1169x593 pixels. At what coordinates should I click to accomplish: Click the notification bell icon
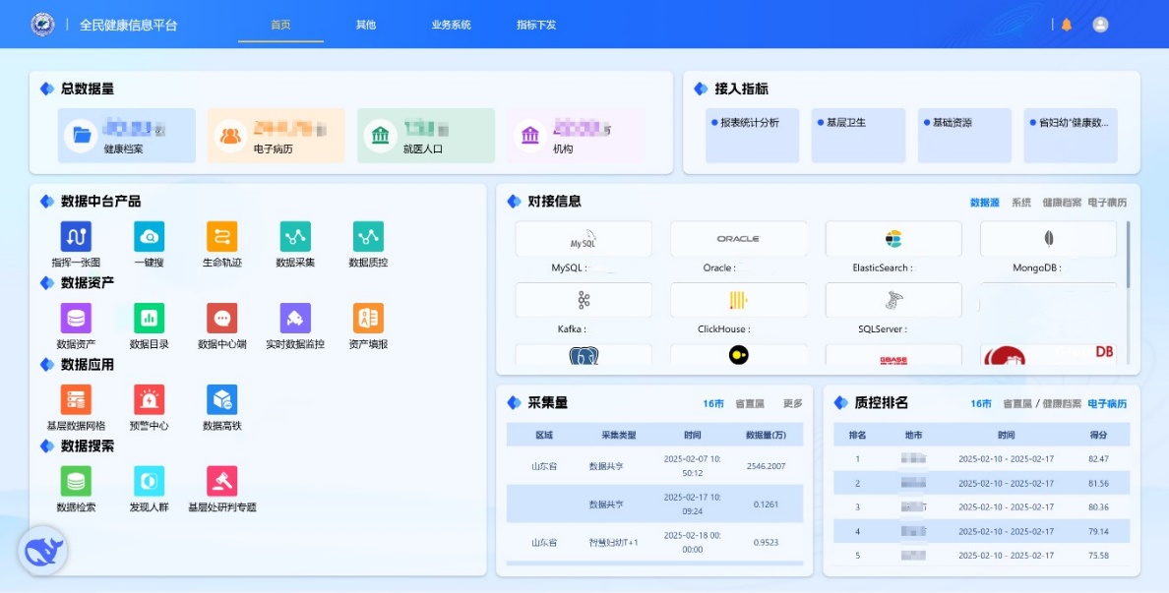[x=1066, y=25]
